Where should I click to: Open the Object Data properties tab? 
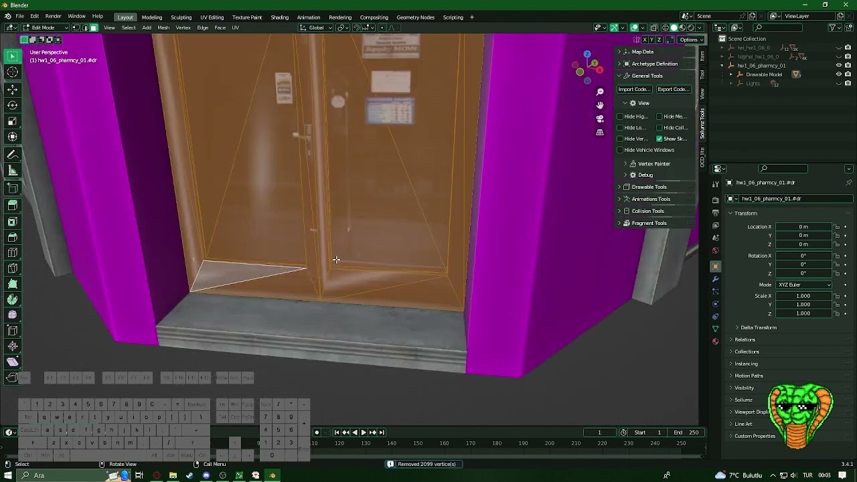point(715,329)
